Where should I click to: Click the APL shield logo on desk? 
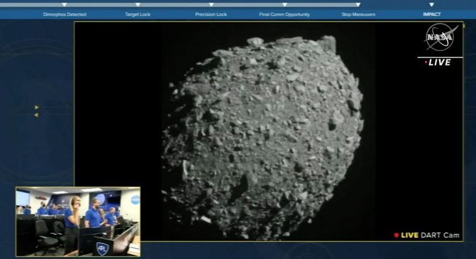coord(102,249)
